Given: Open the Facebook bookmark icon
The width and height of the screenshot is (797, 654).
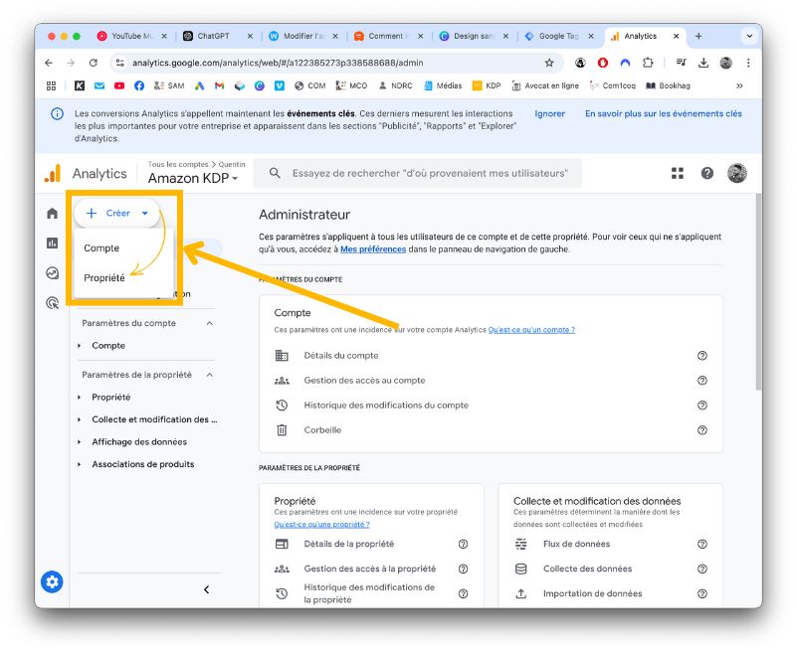Looking at the screenshot, I should click(x=139, y=85).
